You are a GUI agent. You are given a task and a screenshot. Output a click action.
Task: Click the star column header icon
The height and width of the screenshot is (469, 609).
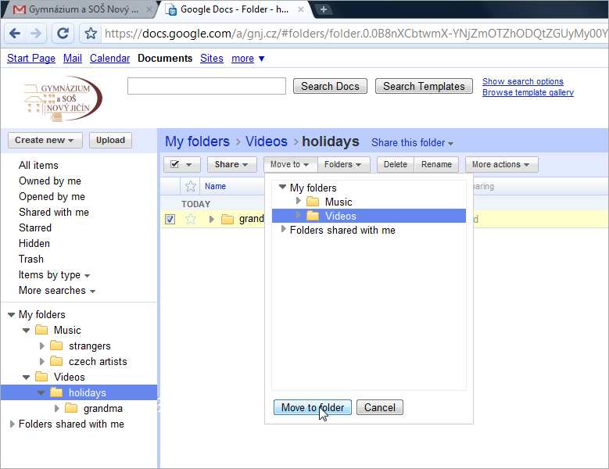(x=190, y=186)
